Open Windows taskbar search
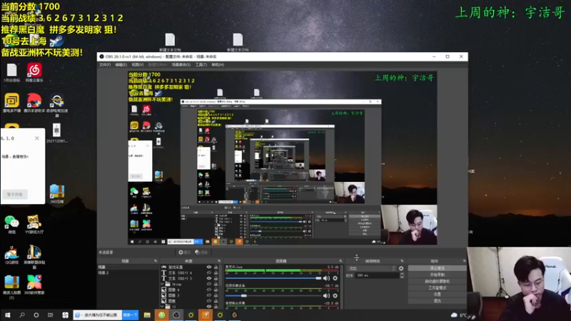The image size is (571, 321). (x=22, y=315)
